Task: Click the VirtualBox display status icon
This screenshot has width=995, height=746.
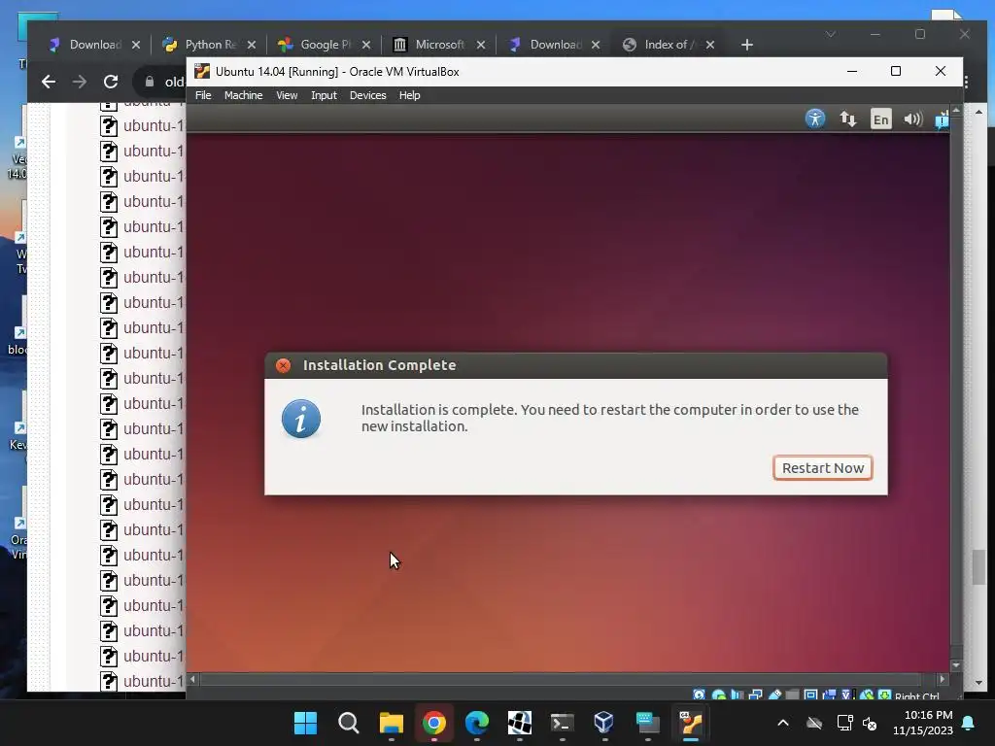Action: (x=810, y=695)
